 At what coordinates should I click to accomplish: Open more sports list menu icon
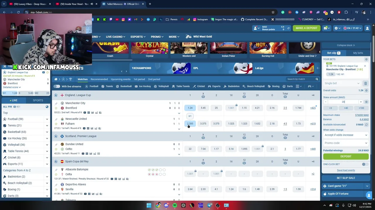299,86
